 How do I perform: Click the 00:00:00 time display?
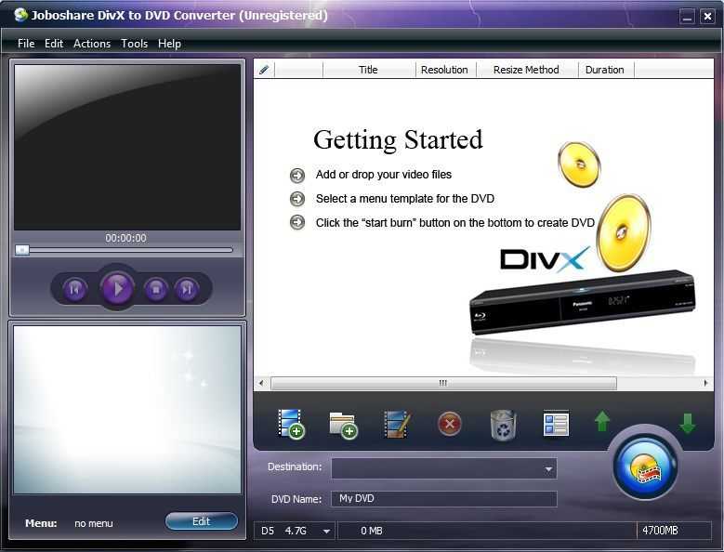point(125,238)
